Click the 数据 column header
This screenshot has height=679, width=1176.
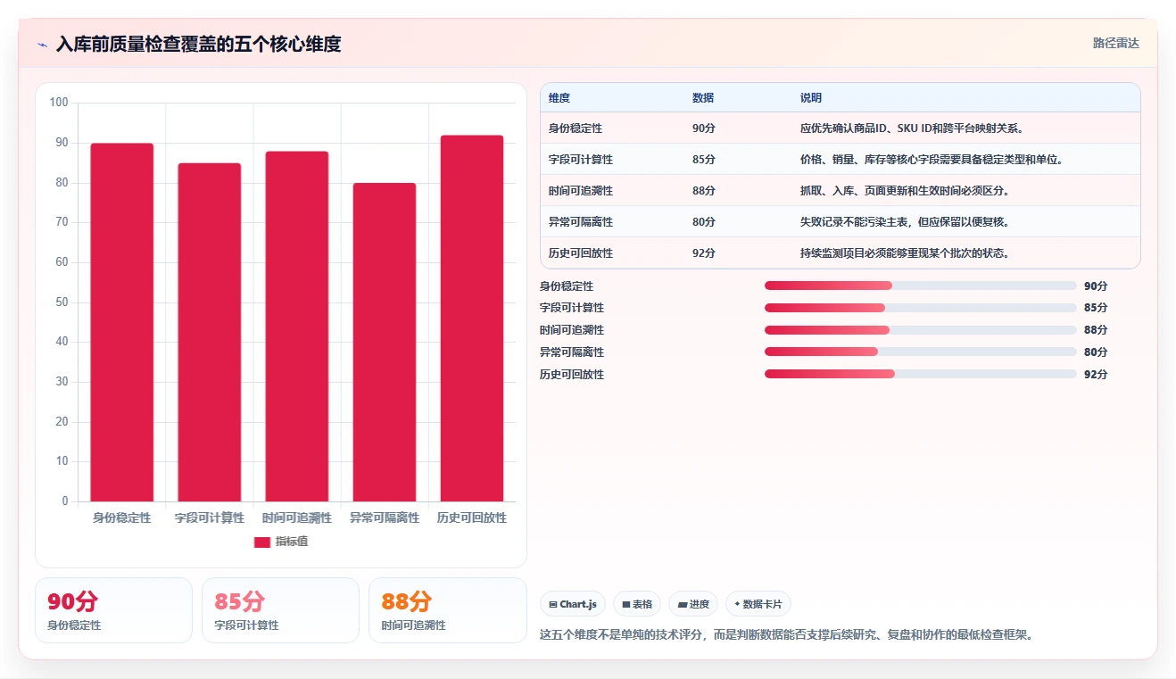[703, 97]
